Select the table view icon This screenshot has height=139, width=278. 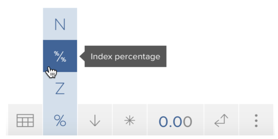click(x=25, y=120)
